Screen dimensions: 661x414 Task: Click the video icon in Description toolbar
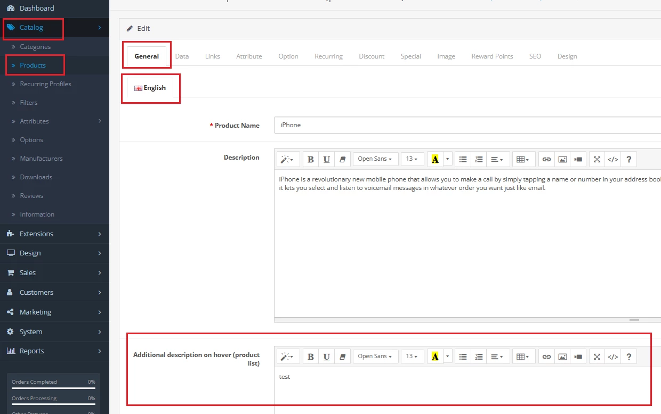point(578,159)
